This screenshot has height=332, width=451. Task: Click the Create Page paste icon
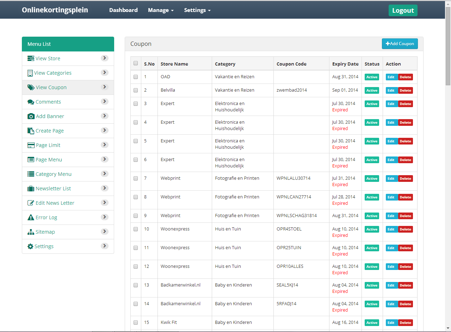pyautogui.click(x=31, y=131)
